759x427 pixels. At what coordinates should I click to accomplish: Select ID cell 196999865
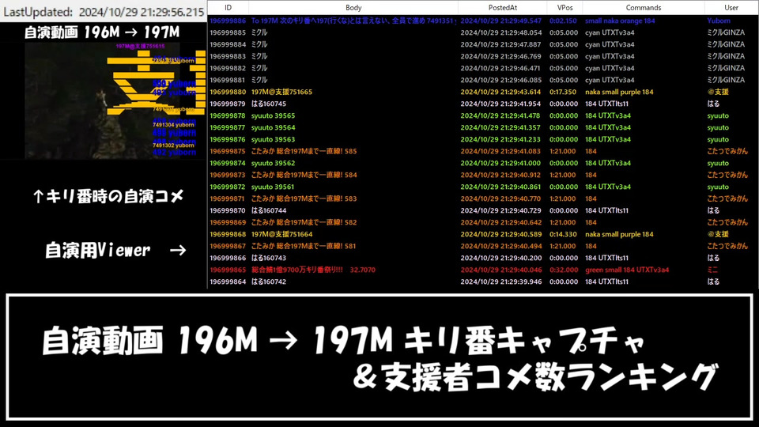point(228,270)
